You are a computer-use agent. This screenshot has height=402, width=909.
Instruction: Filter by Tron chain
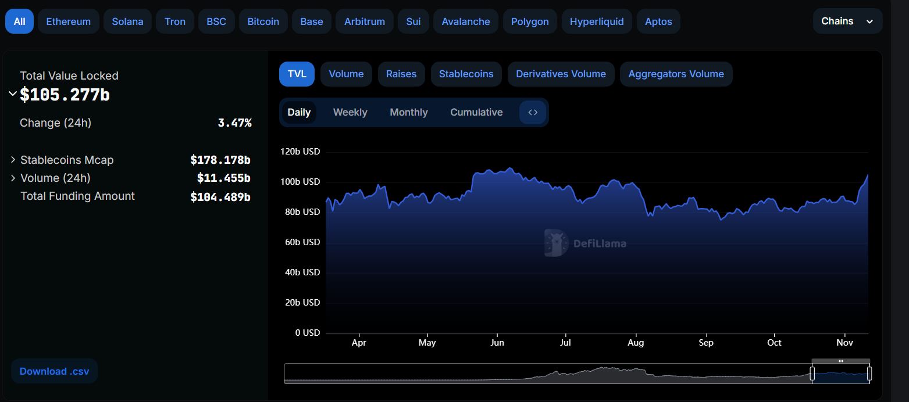coord(175,21)
